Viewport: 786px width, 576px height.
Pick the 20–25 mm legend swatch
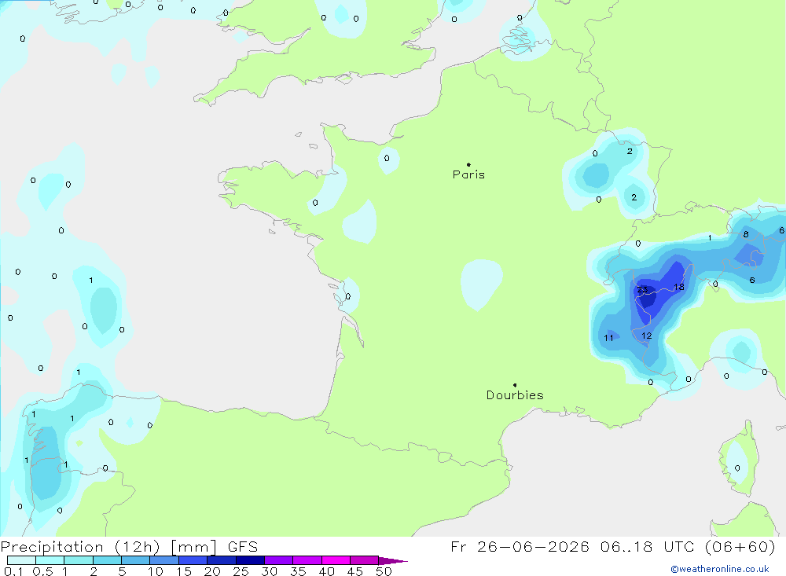pyautogui.click(x=222, y=560)
